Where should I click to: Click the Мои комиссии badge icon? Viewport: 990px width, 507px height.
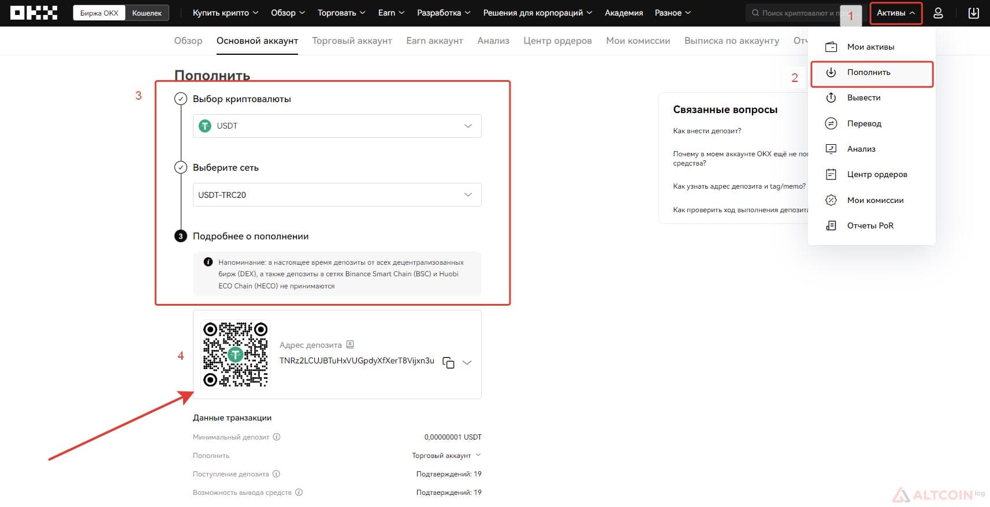(x=831, y=200)
